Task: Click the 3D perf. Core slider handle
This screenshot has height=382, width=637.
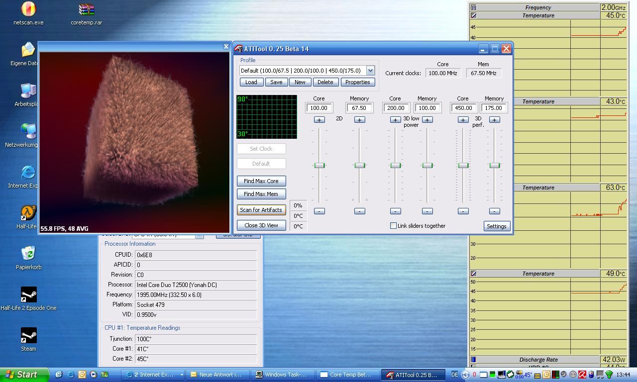Action: (x=463, y=165)
